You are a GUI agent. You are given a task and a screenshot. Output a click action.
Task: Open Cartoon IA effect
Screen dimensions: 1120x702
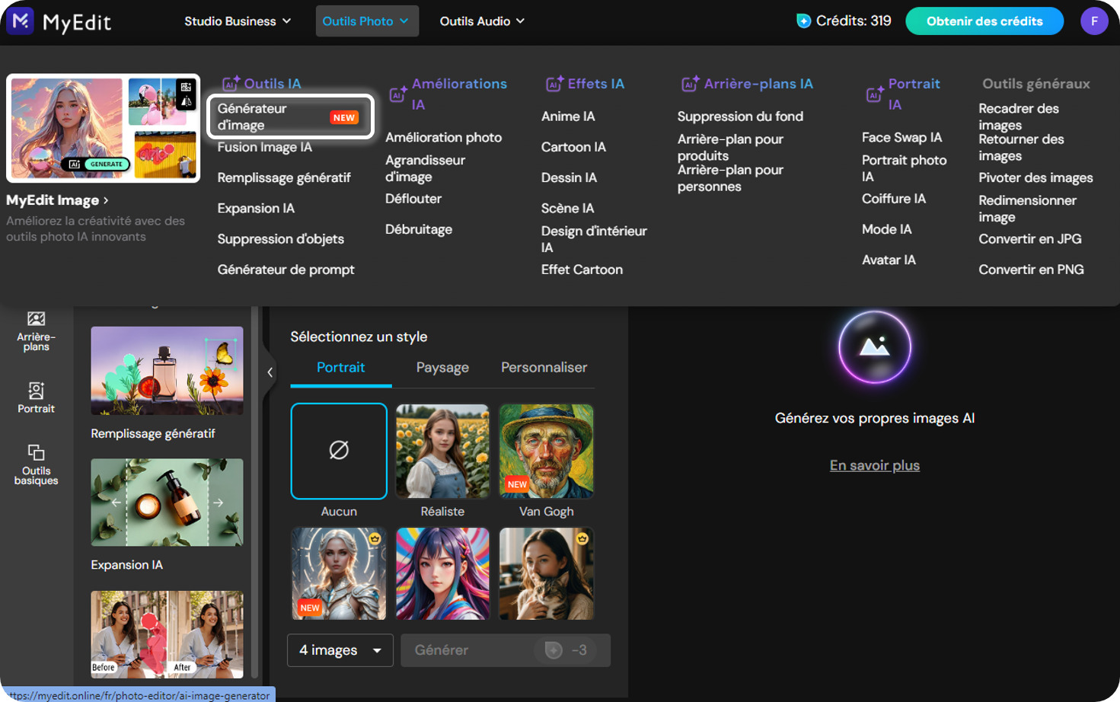click(573, 147)
